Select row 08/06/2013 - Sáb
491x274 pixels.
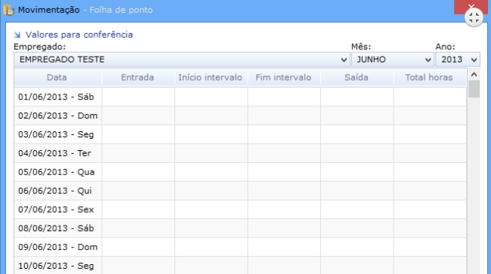240,228
